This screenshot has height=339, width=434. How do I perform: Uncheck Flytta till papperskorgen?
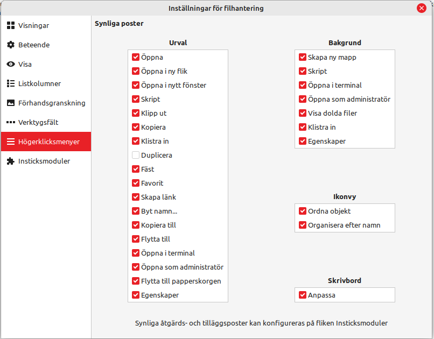pos(136,281)
